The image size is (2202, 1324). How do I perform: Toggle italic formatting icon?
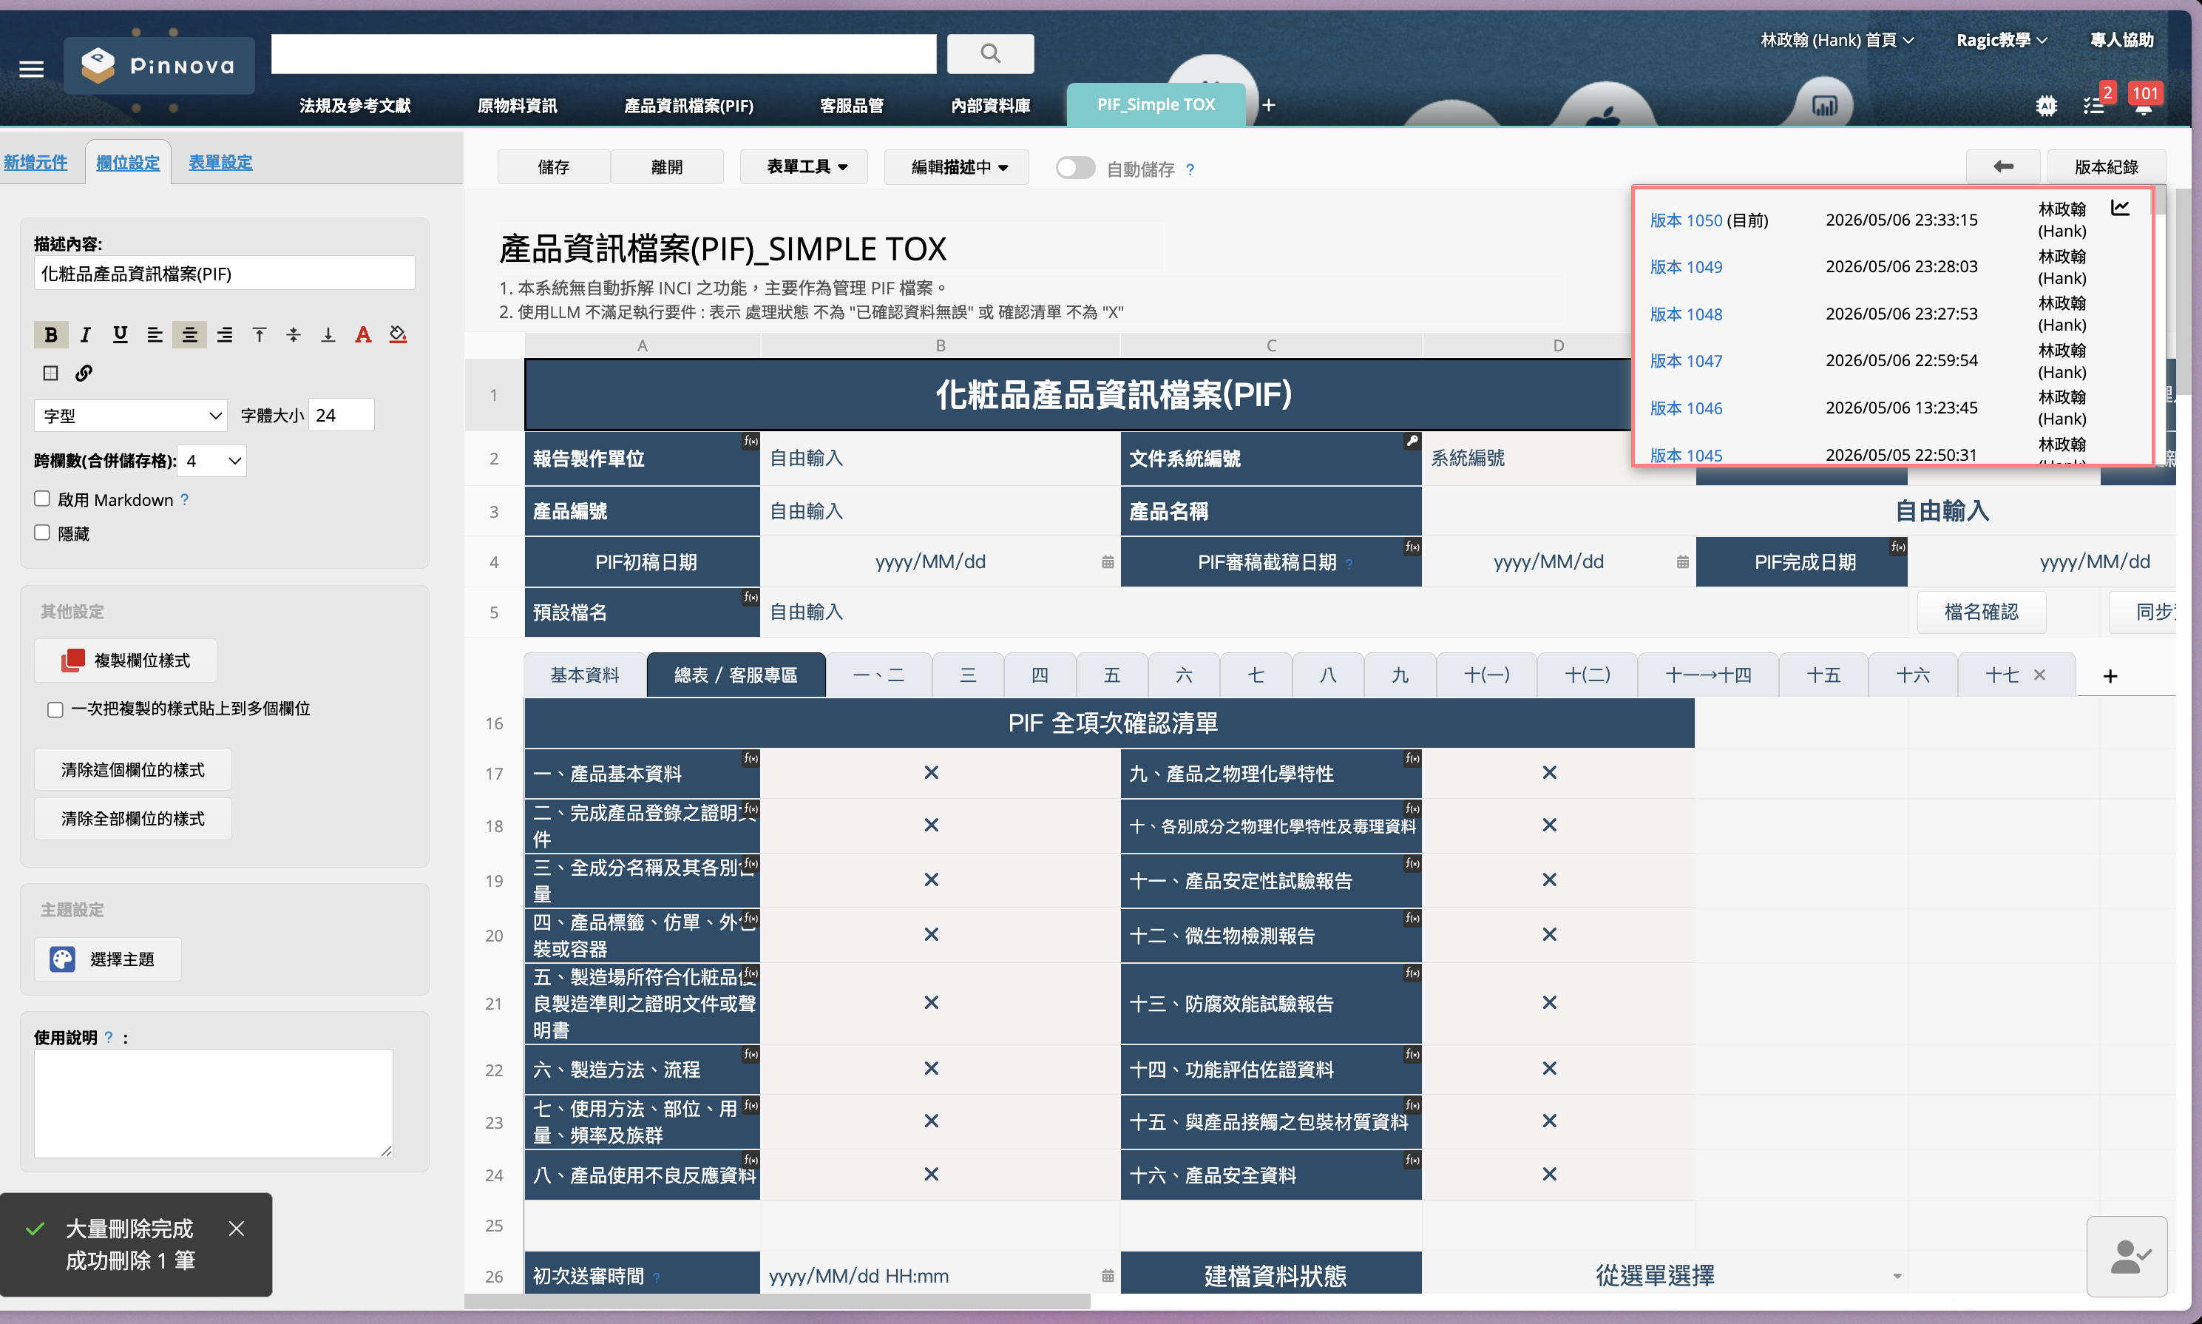tap(86, 334)
